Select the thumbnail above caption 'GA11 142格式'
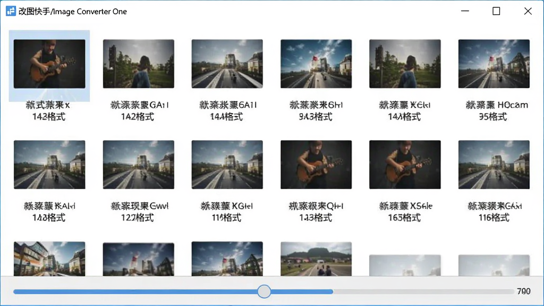Image resolution: width=544 pixels, height=306 pixels. tap(139, 64)
